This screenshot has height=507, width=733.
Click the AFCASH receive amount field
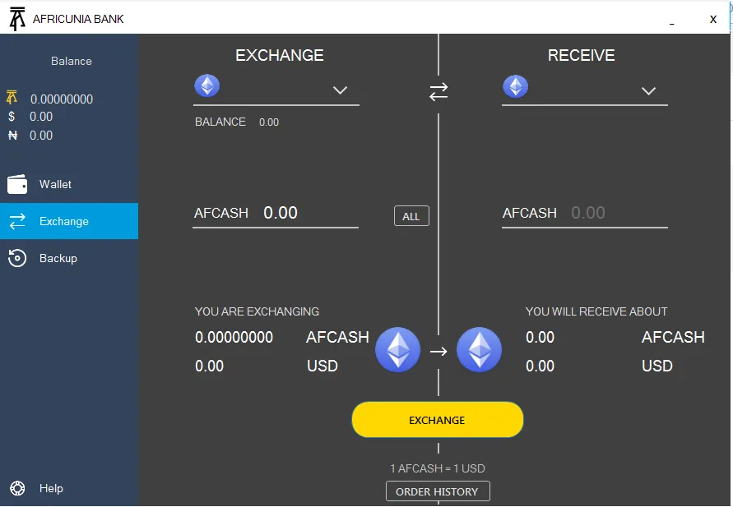click(x=584, y=214)
